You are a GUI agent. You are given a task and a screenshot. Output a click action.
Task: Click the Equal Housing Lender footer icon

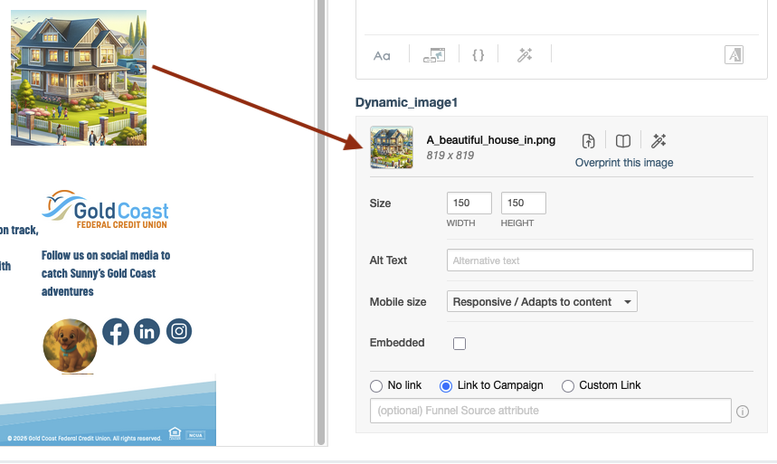pyautogui.click(x=175, y=433)
